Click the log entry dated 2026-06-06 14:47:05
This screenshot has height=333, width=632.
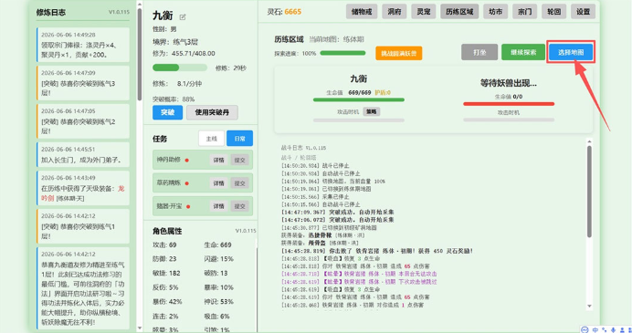83,120
